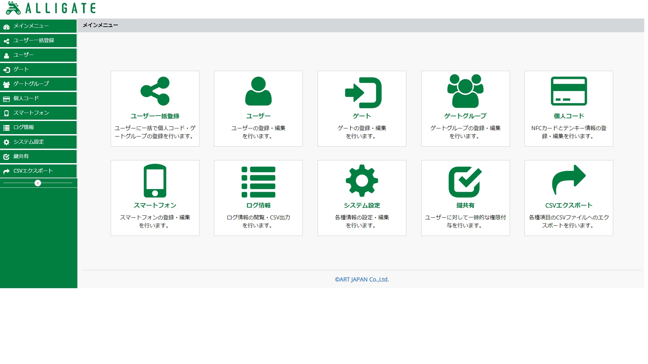Click the ALLIGATE logo
Screen dimensions: 648x364
(51, 8)
